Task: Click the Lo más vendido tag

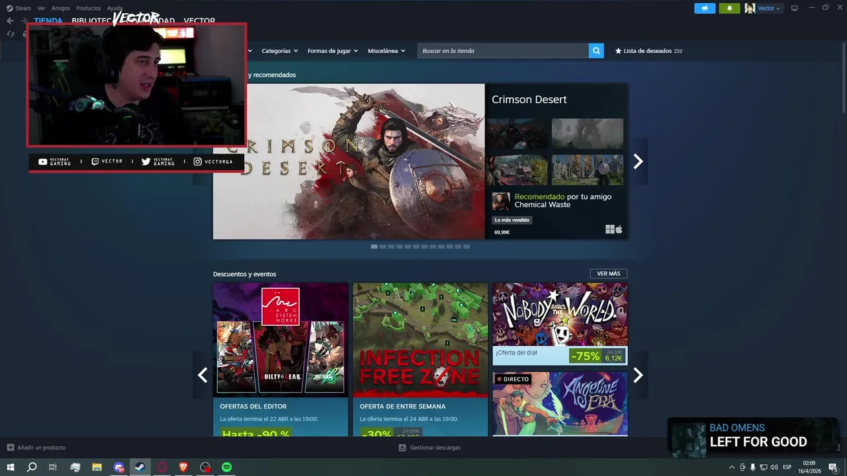Action: point(512,220)
